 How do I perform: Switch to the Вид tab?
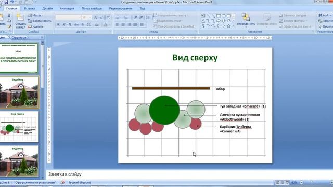[x=142, y=8]
